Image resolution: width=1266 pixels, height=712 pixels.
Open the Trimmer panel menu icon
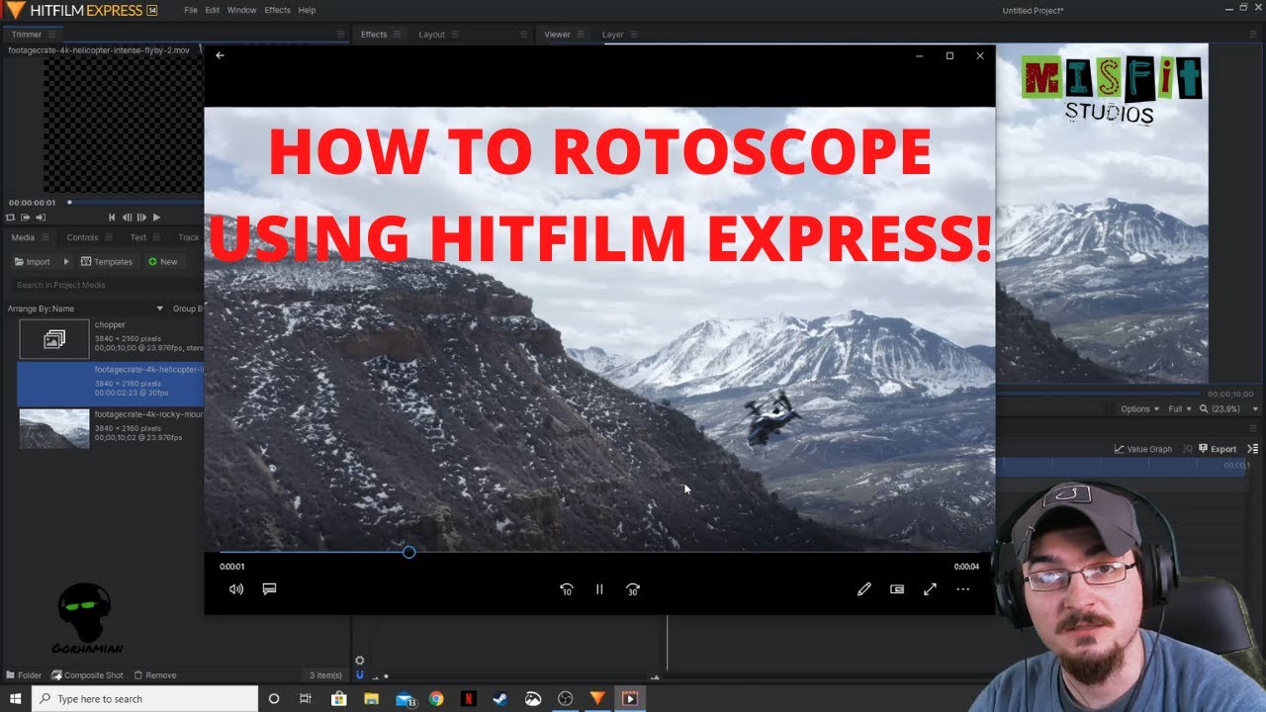pyautogui.click(x=51, y=35)
